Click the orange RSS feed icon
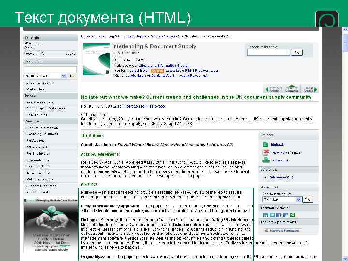 point(158,71)
